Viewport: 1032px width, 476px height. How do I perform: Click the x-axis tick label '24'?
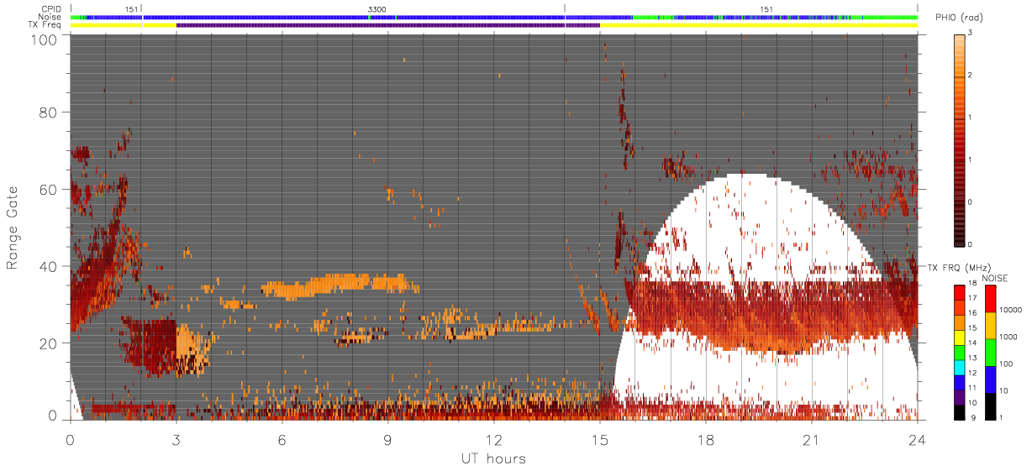(917, 439)
